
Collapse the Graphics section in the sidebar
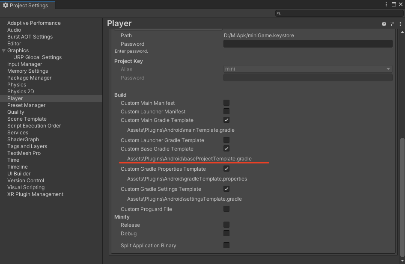pyautogui.click(x=3, y=50)
